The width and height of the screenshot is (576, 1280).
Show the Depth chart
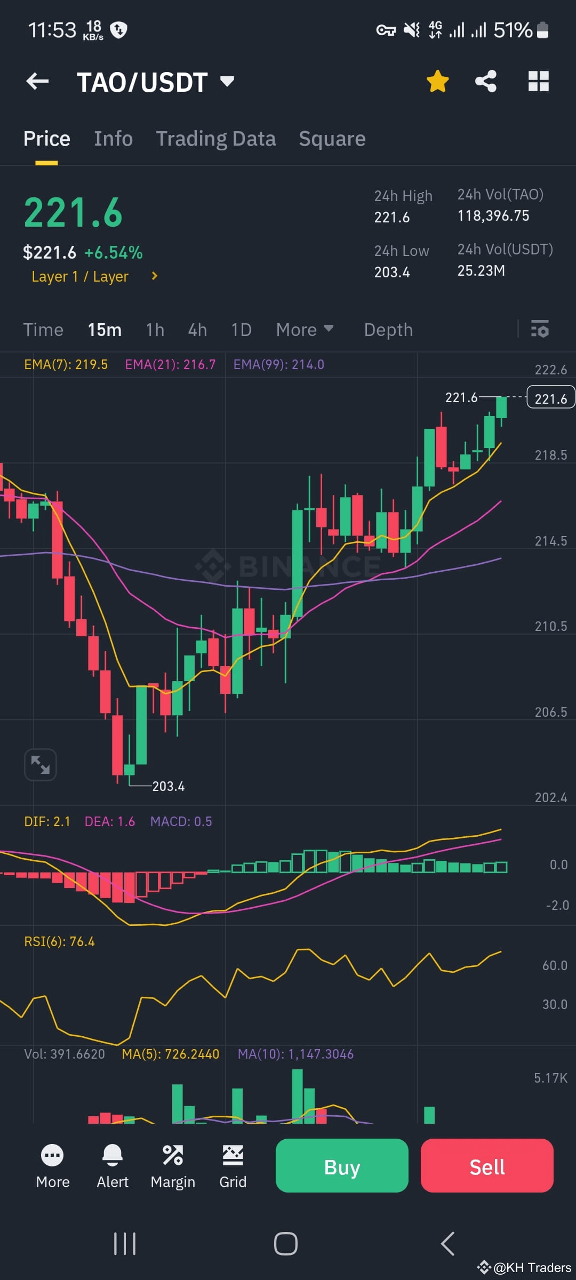tap(388, 330)
